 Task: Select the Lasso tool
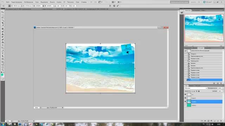click(x=3, y=17)
